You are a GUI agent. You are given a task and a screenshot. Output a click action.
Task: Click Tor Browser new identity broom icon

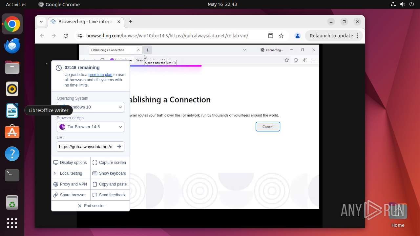305,60
